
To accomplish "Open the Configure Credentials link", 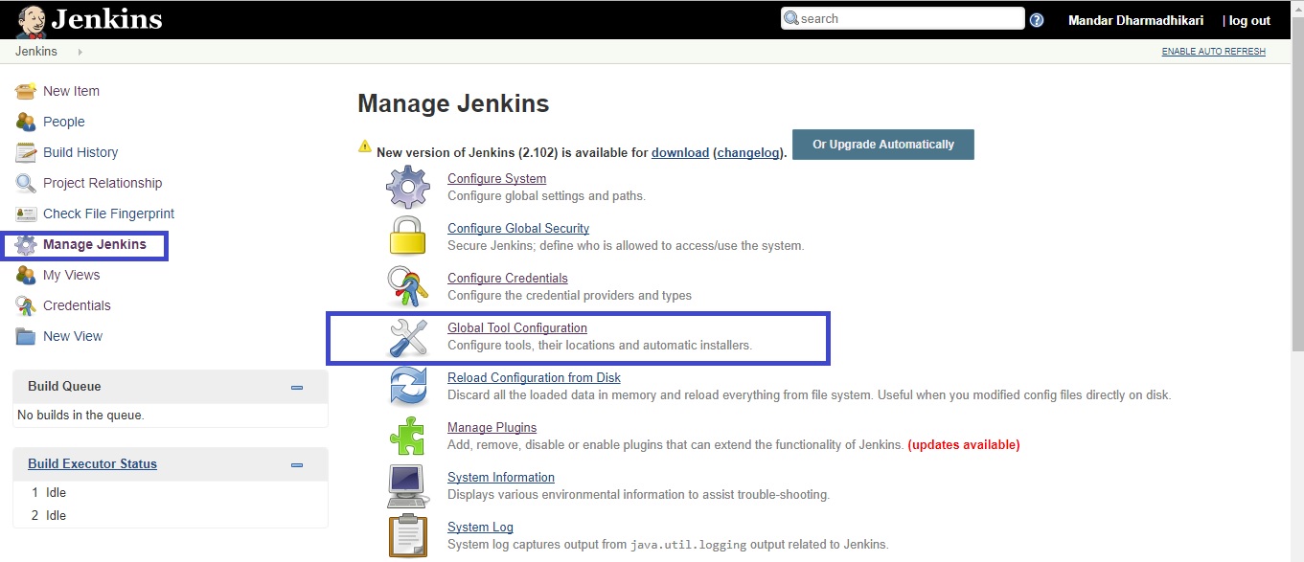I will tap(508, 278).
